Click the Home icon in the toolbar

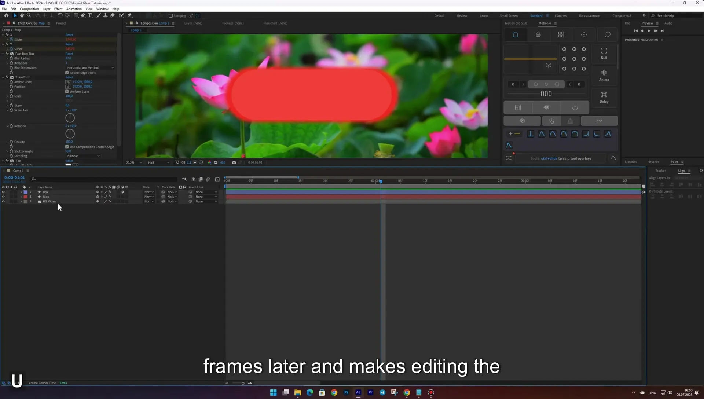click(6, 15)
